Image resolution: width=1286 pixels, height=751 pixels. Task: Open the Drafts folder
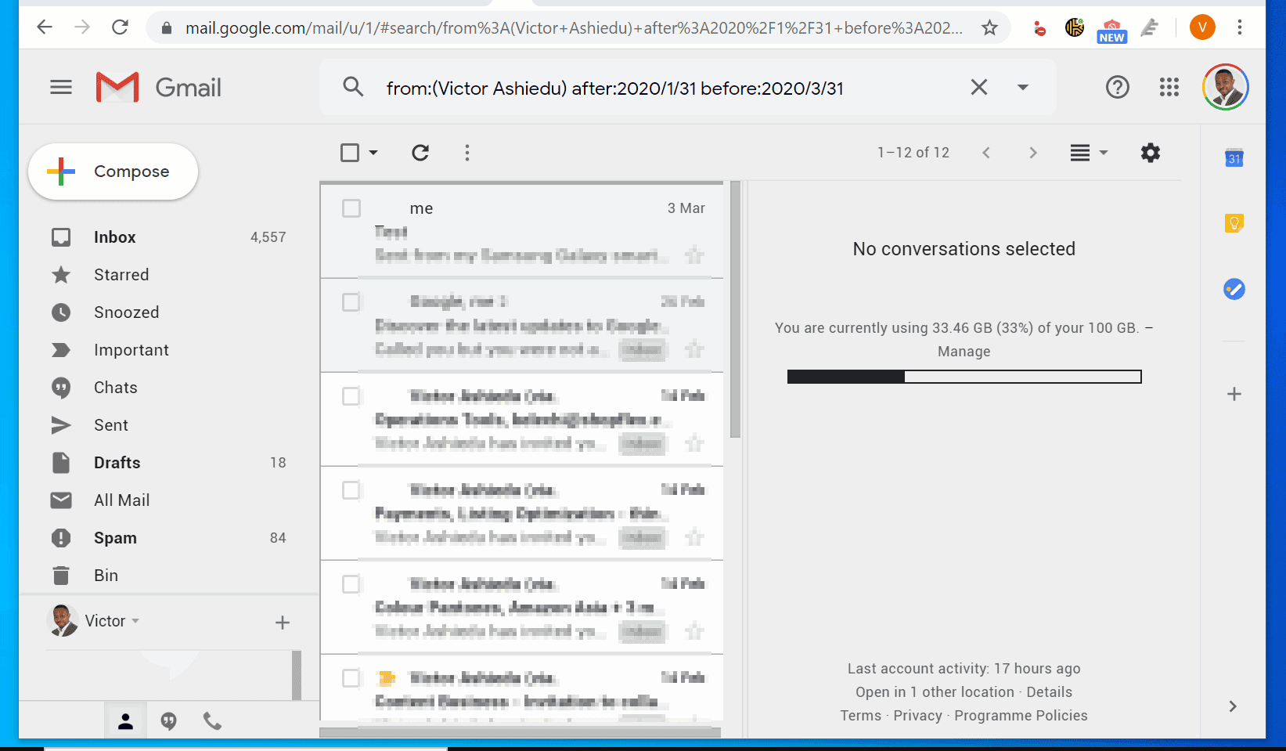pos(117,462)
